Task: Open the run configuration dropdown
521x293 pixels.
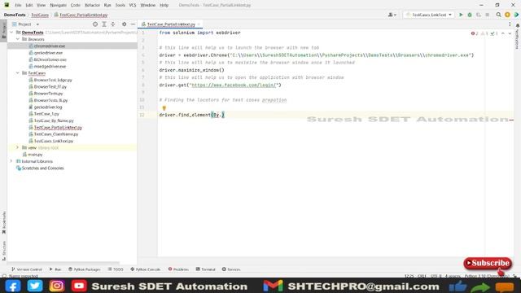Action: click(x=429, y=15)
